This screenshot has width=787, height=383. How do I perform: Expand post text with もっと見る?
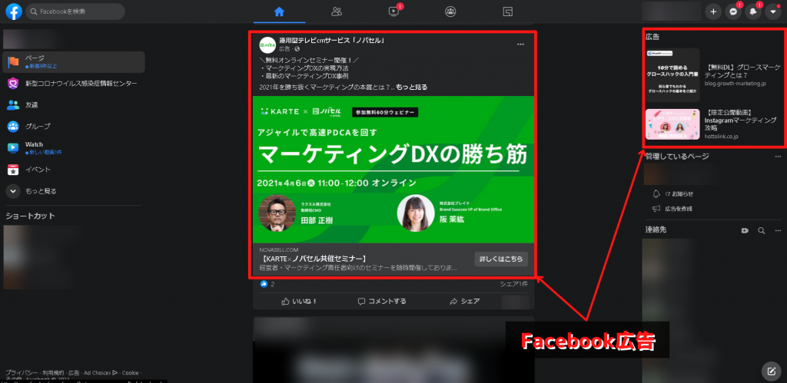tap(412, 87)
